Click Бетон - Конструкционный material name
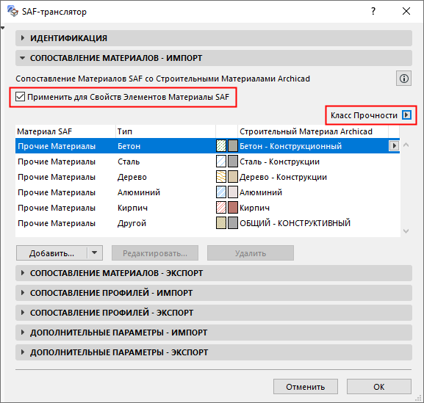424x403 pixels. point(291,146)
